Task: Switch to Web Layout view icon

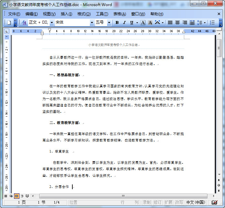Action: (x=11, y=196)
